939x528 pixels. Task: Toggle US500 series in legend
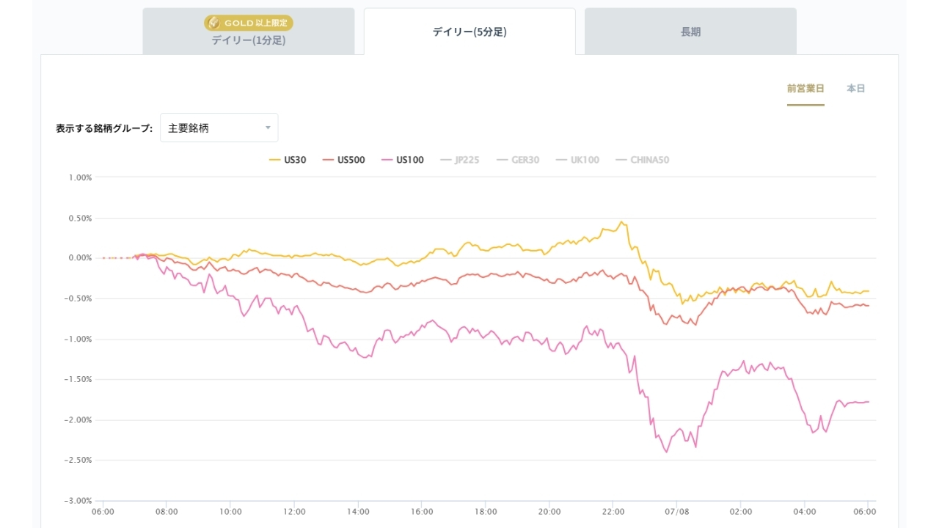click(343, 160)
